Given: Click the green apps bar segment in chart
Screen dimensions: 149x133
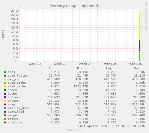Looking at the screenshot, I should 140,58.
